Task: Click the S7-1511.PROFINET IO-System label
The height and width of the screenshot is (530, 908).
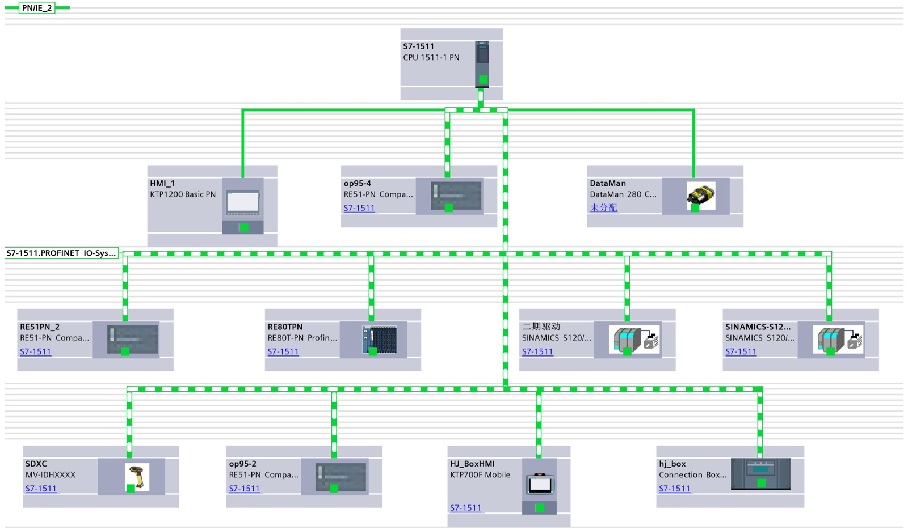Action: [x=61, y=253]
